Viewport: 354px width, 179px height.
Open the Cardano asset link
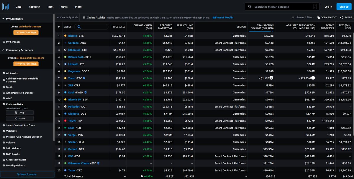click(x=73, y=43)
